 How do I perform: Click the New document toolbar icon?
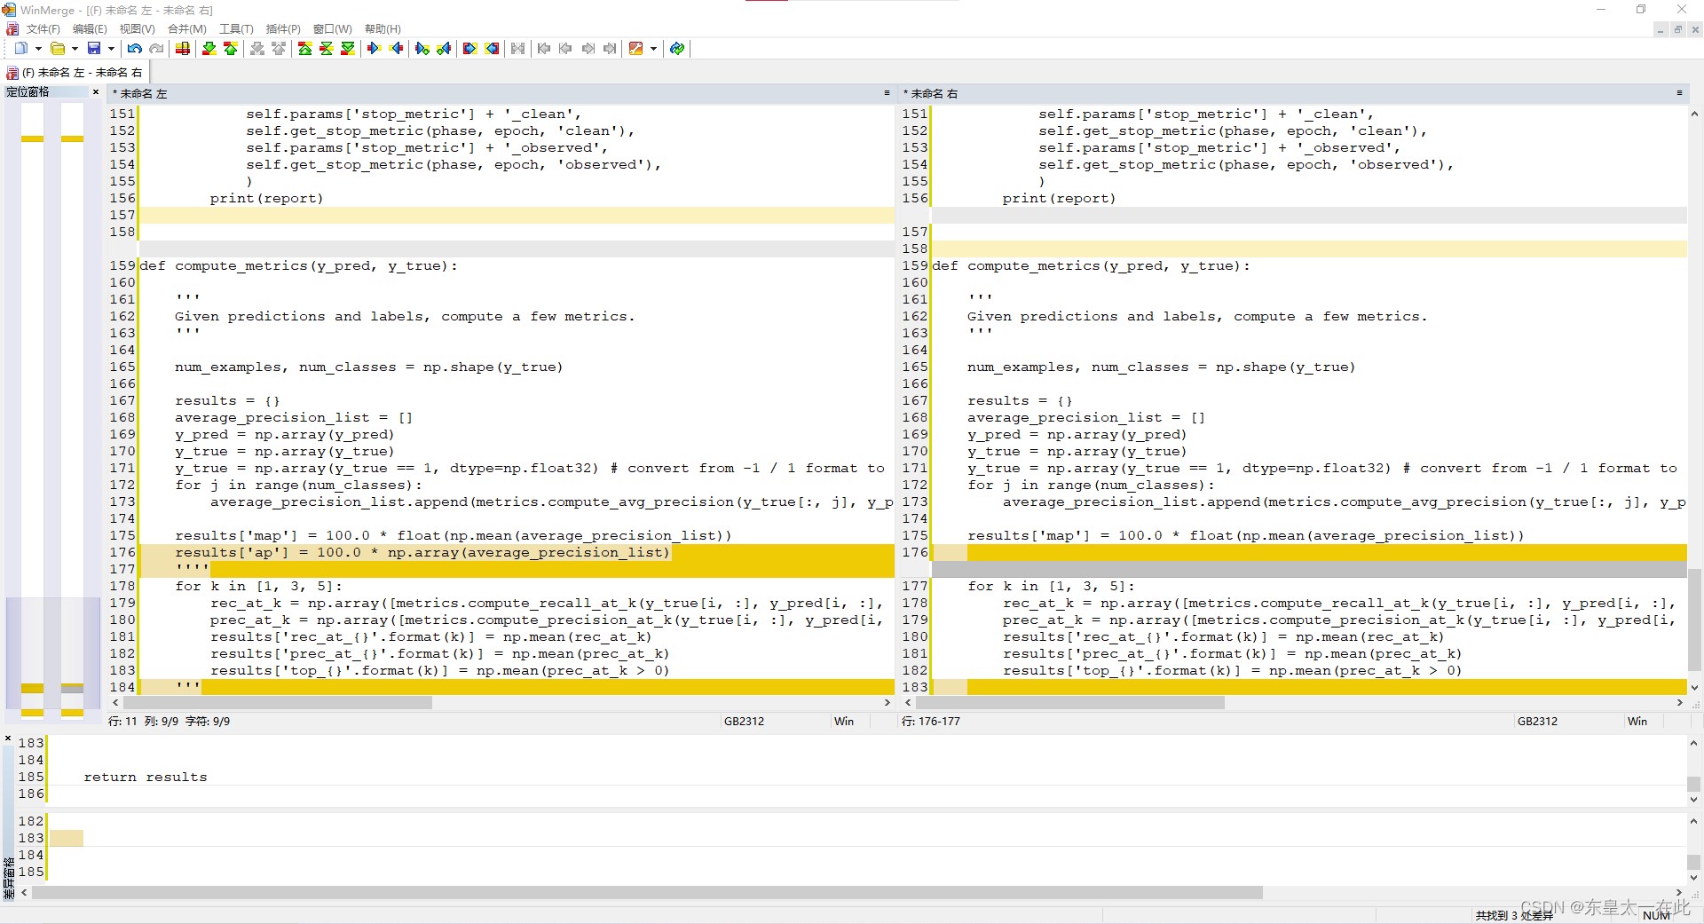(x=20, y=49)
